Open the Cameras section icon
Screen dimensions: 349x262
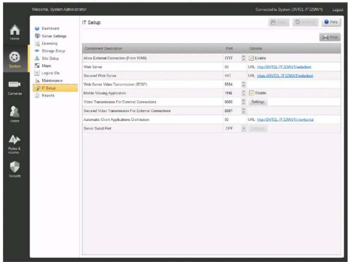(x=14, y=85)
